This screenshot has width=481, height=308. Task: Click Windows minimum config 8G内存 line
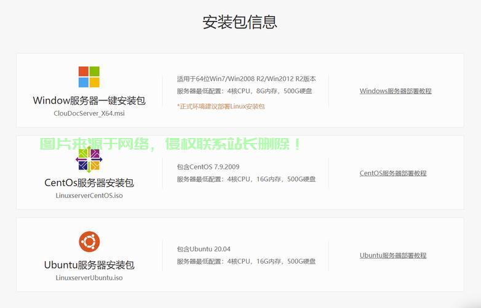point(244,91)
